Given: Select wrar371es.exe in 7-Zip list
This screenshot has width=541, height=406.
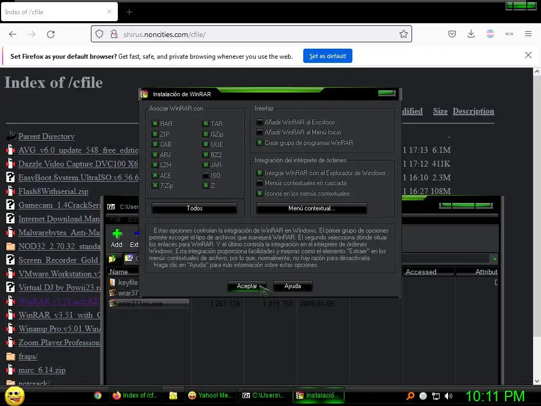Looking at the screenshot, I should [x=149, y=303].
